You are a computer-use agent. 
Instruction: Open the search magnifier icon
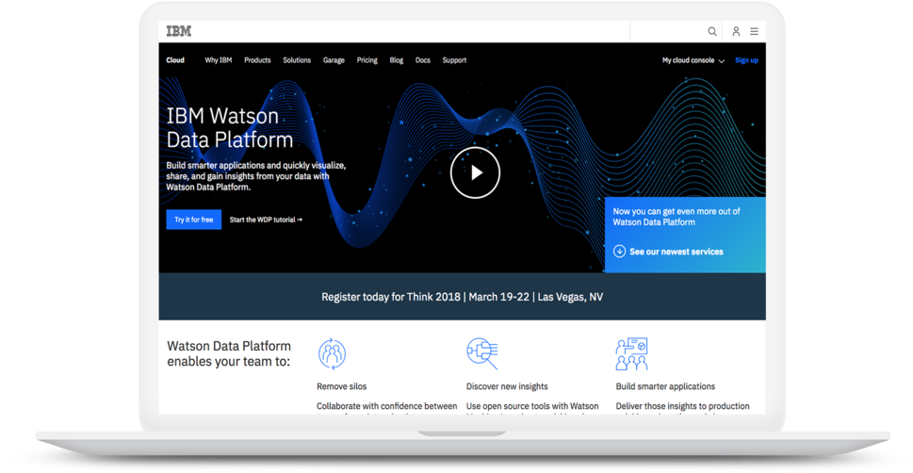pos(712,31)
